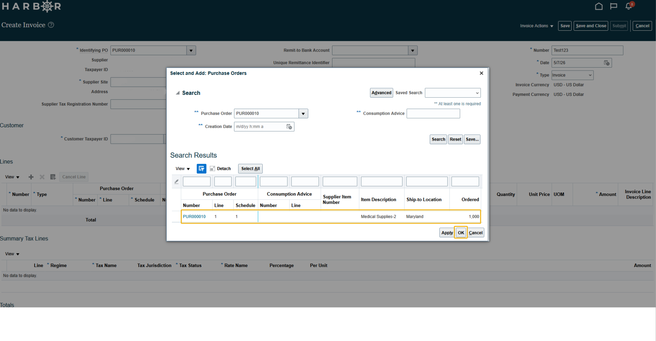Add a line with plus icon
The image size is (656, 341).
point(31,177)
